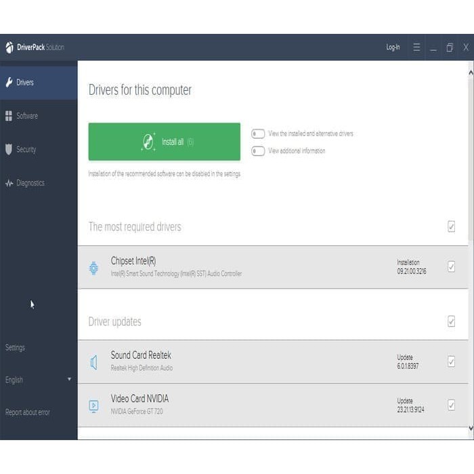Click the wrench icon beside Drivers
Screen dimensions: 474x474
9,82
